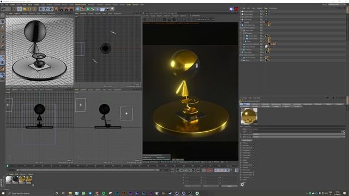Click the green timeline playhead marker

pyautogui.click(x=7, y=166)
